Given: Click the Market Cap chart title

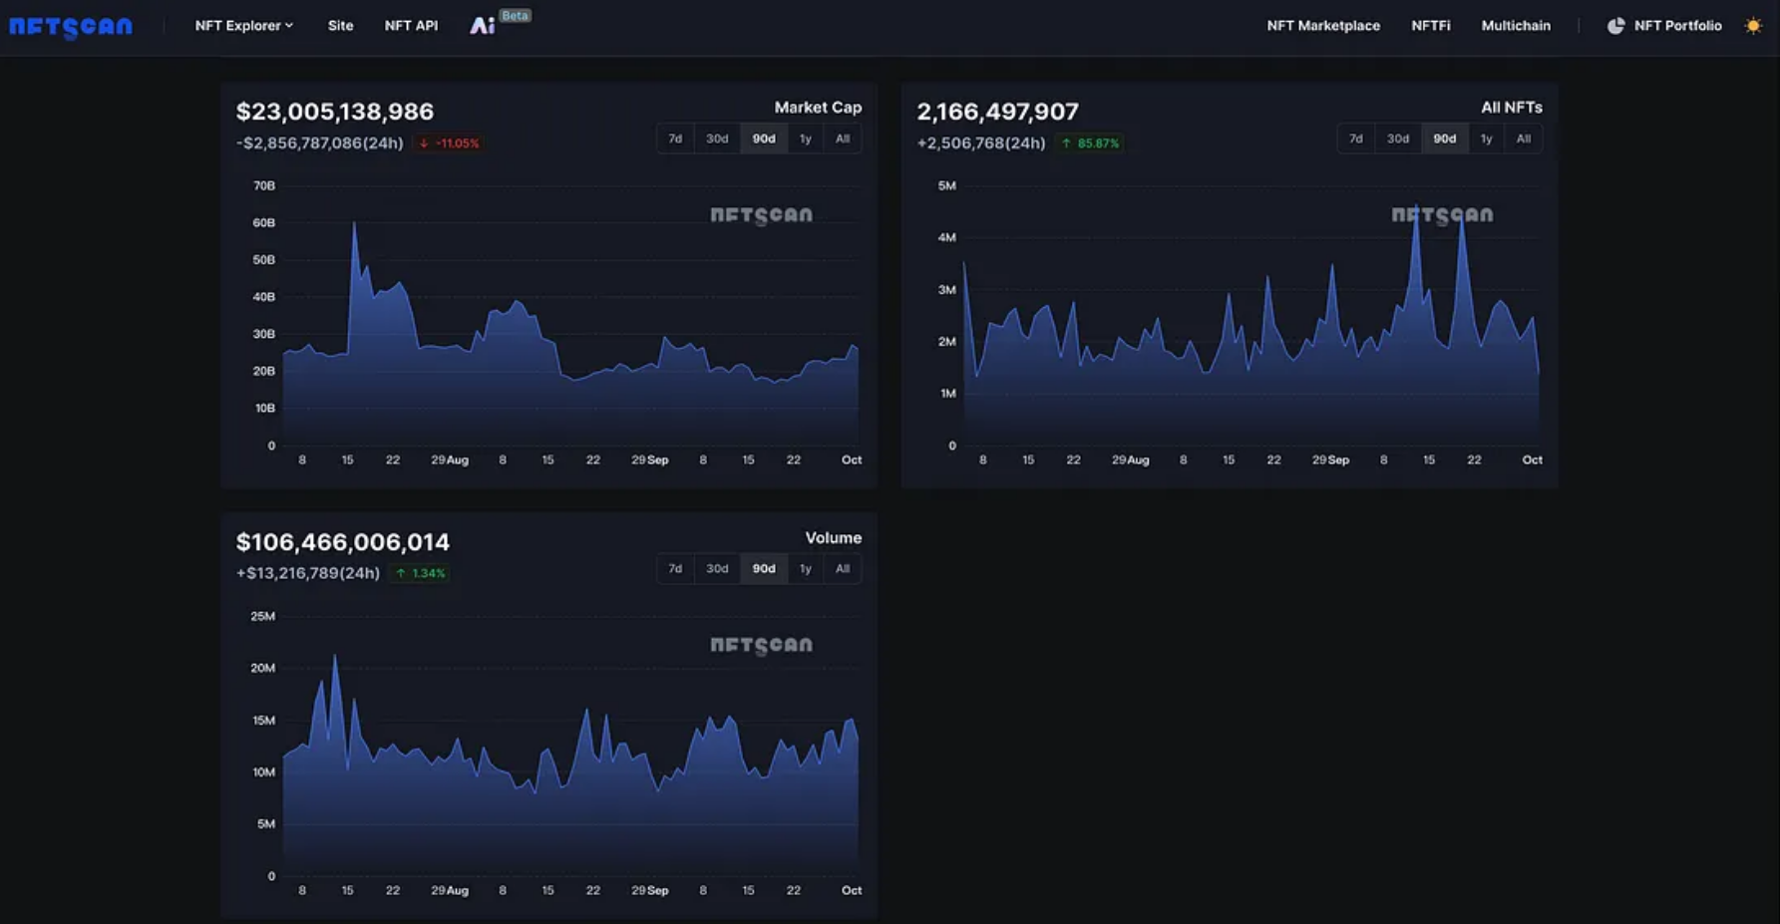Looking at the screenshot, I should (x=818, y=108).
